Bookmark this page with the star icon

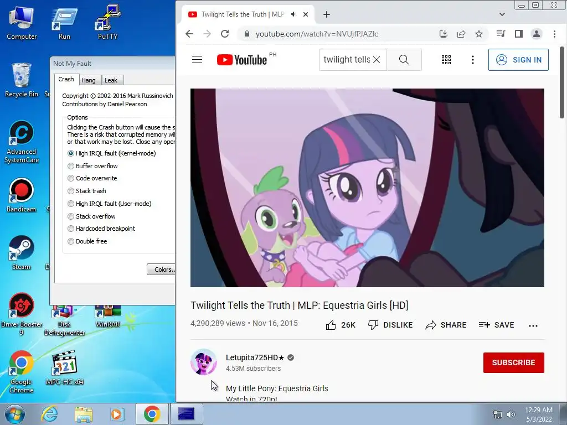pos(479,34)
